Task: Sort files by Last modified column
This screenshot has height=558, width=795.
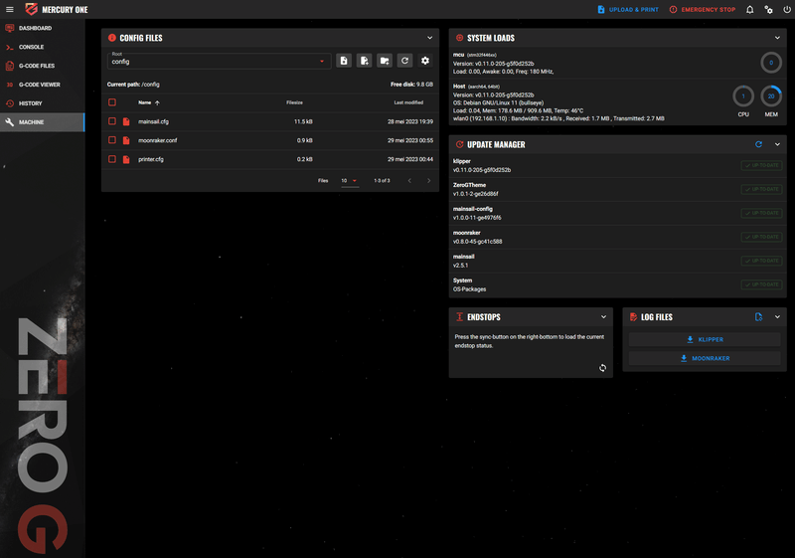Action: 408,102
